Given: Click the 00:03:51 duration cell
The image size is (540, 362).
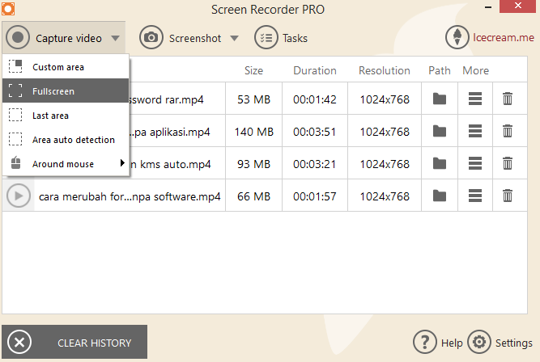Looking at the screenshot, I should 314,132.
